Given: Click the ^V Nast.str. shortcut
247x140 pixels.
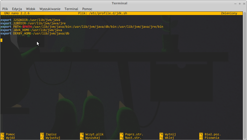Looking at the screenshot, I should pos(131,138).
